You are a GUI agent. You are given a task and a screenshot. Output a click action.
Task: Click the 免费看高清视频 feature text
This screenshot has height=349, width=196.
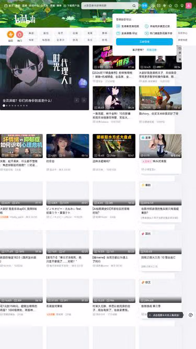(x=130, y=26)
